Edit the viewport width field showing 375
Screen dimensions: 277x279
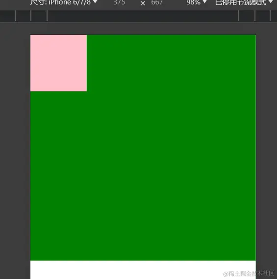[x=119, y=2]
